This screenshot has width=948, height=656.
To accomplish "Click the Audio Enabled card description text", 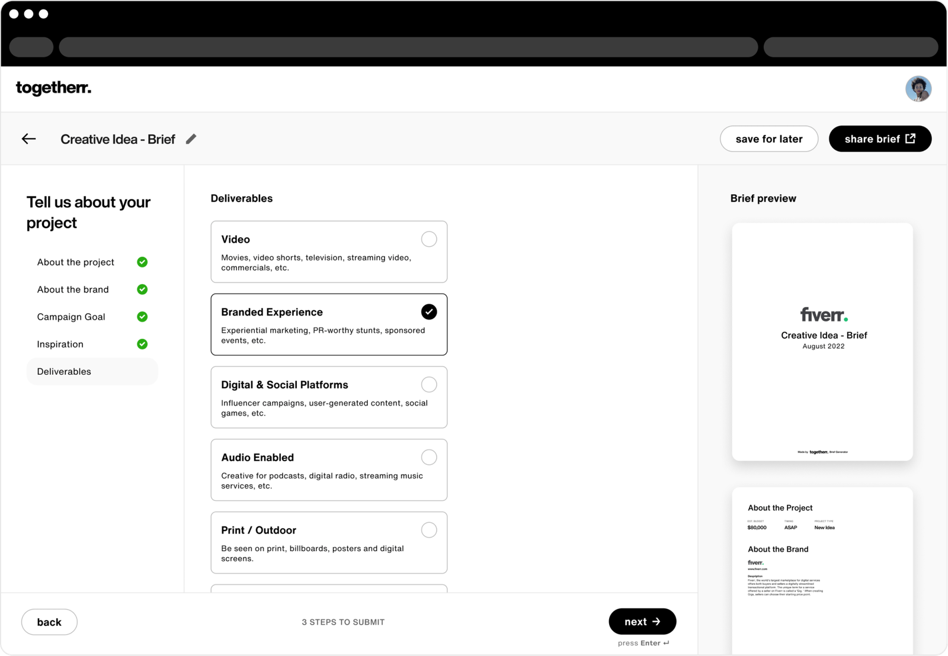I will (322, 481).
